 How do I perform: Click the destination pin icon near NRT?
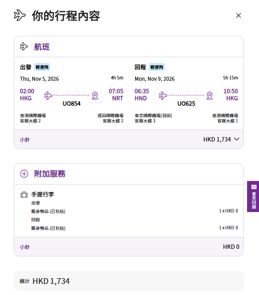pyautogui.click(x=95, y=95)
